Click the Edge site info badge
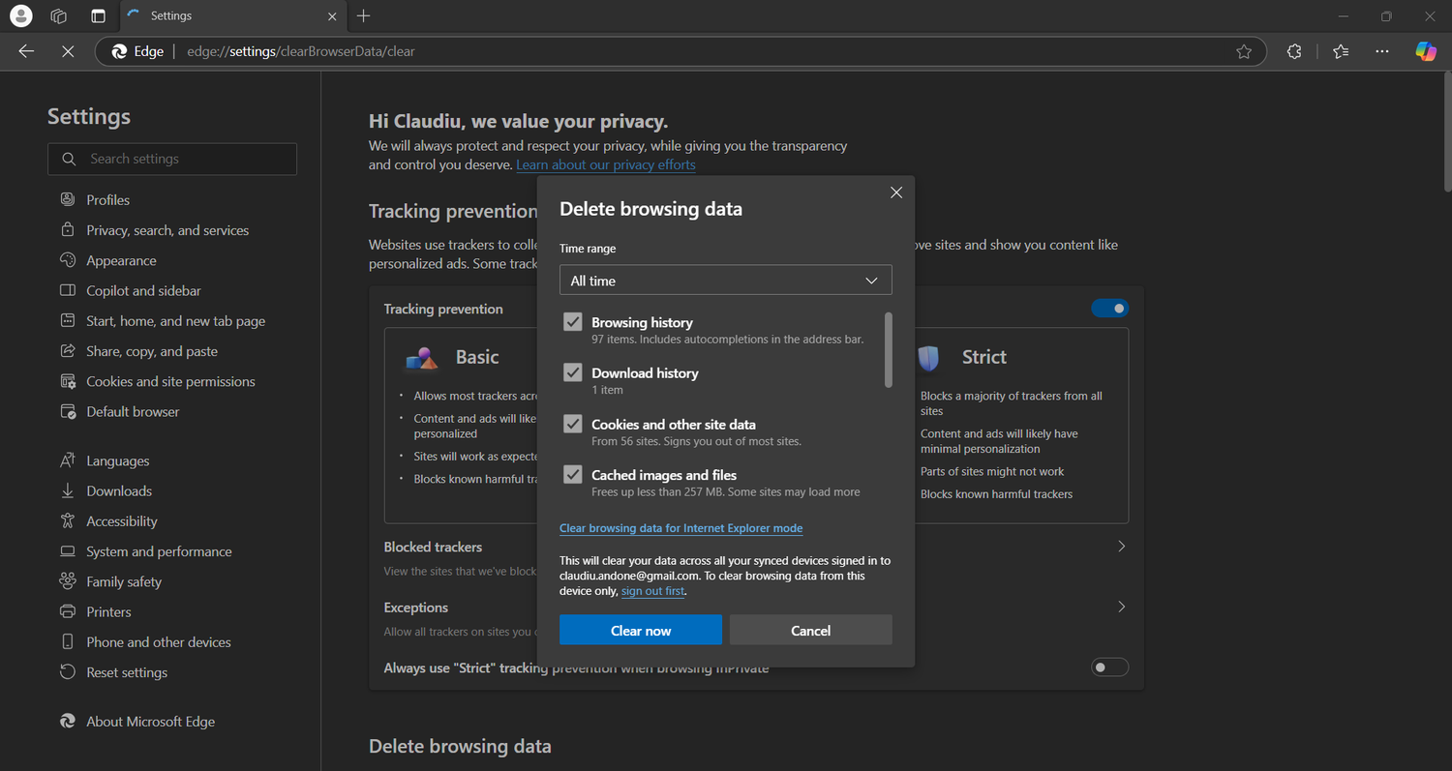This screenshot has width=1452, height=771. pyautogui.click(x=137, y=51)
